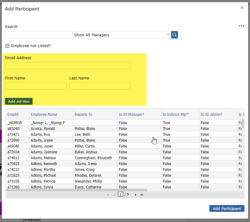
Task: Click the page number input box
Action: pyautogui.click(x=120, y=194)
